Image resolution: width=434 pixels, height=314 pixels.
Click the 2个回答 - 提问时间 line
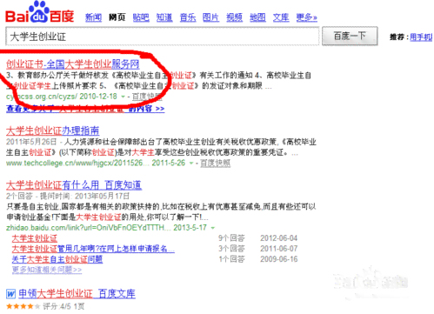(68, 197)
